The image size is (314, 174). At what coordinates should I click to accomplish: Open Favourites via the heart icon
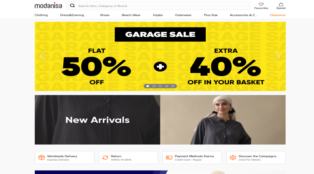(x=261, y=4)
